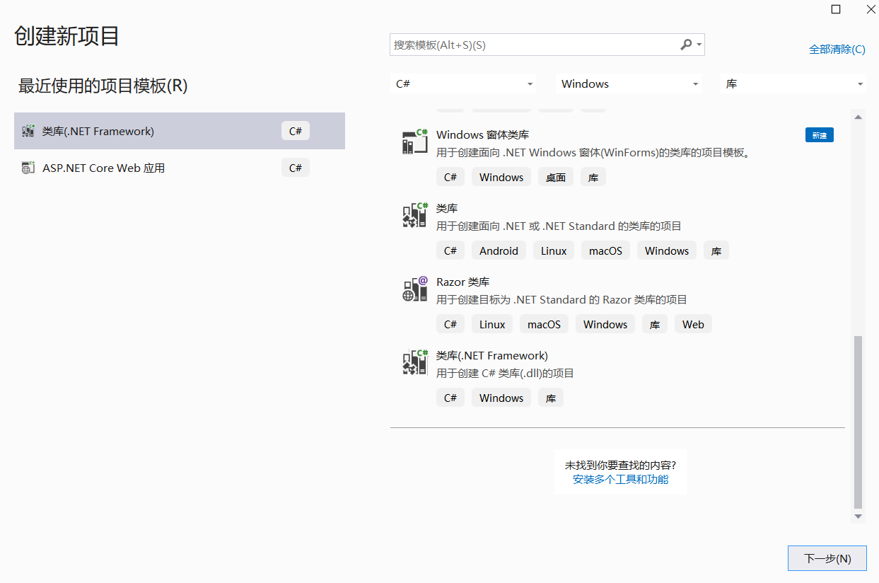Select recent template ASP.NET Core Web app

point(180,168)
